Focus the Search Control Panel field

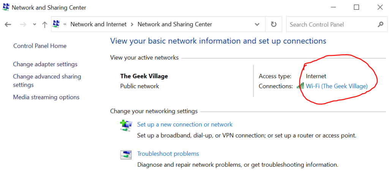coord(330,24)
